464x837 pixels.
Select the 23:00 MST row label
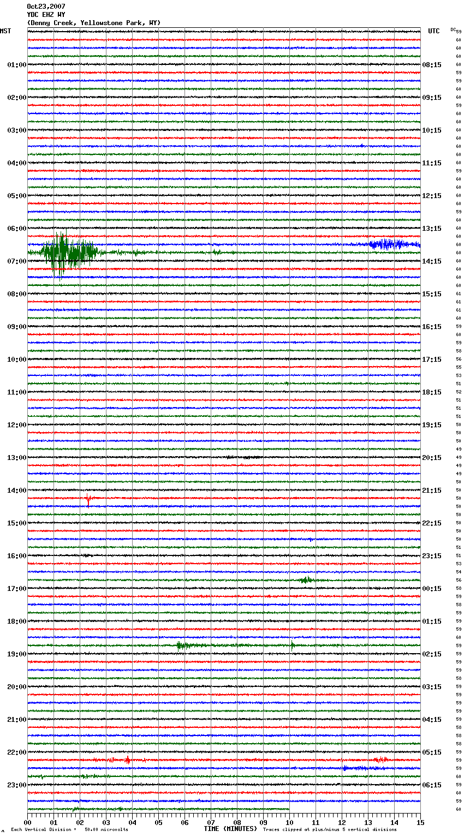[16, 785]
